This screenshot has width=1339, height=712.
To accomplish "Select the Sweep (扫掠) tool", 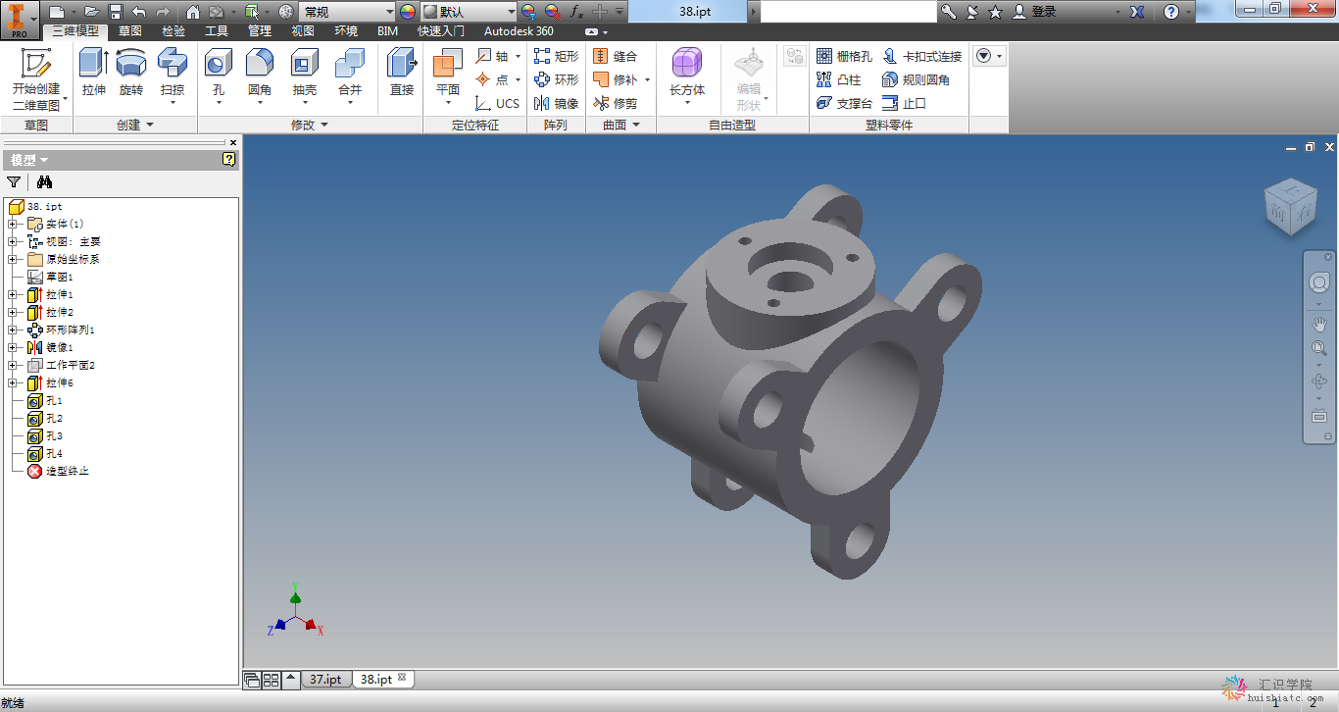I will [173, 78].
